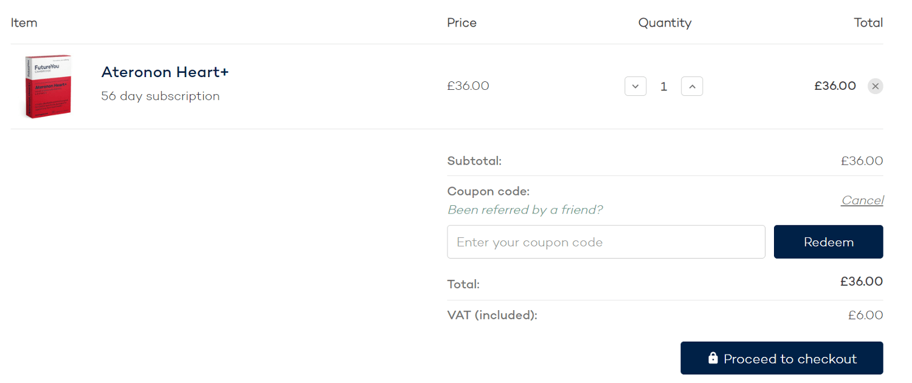Open the Ateronon Heart+ product page
This screenshot has height=383, width=912.
point(165,72)
